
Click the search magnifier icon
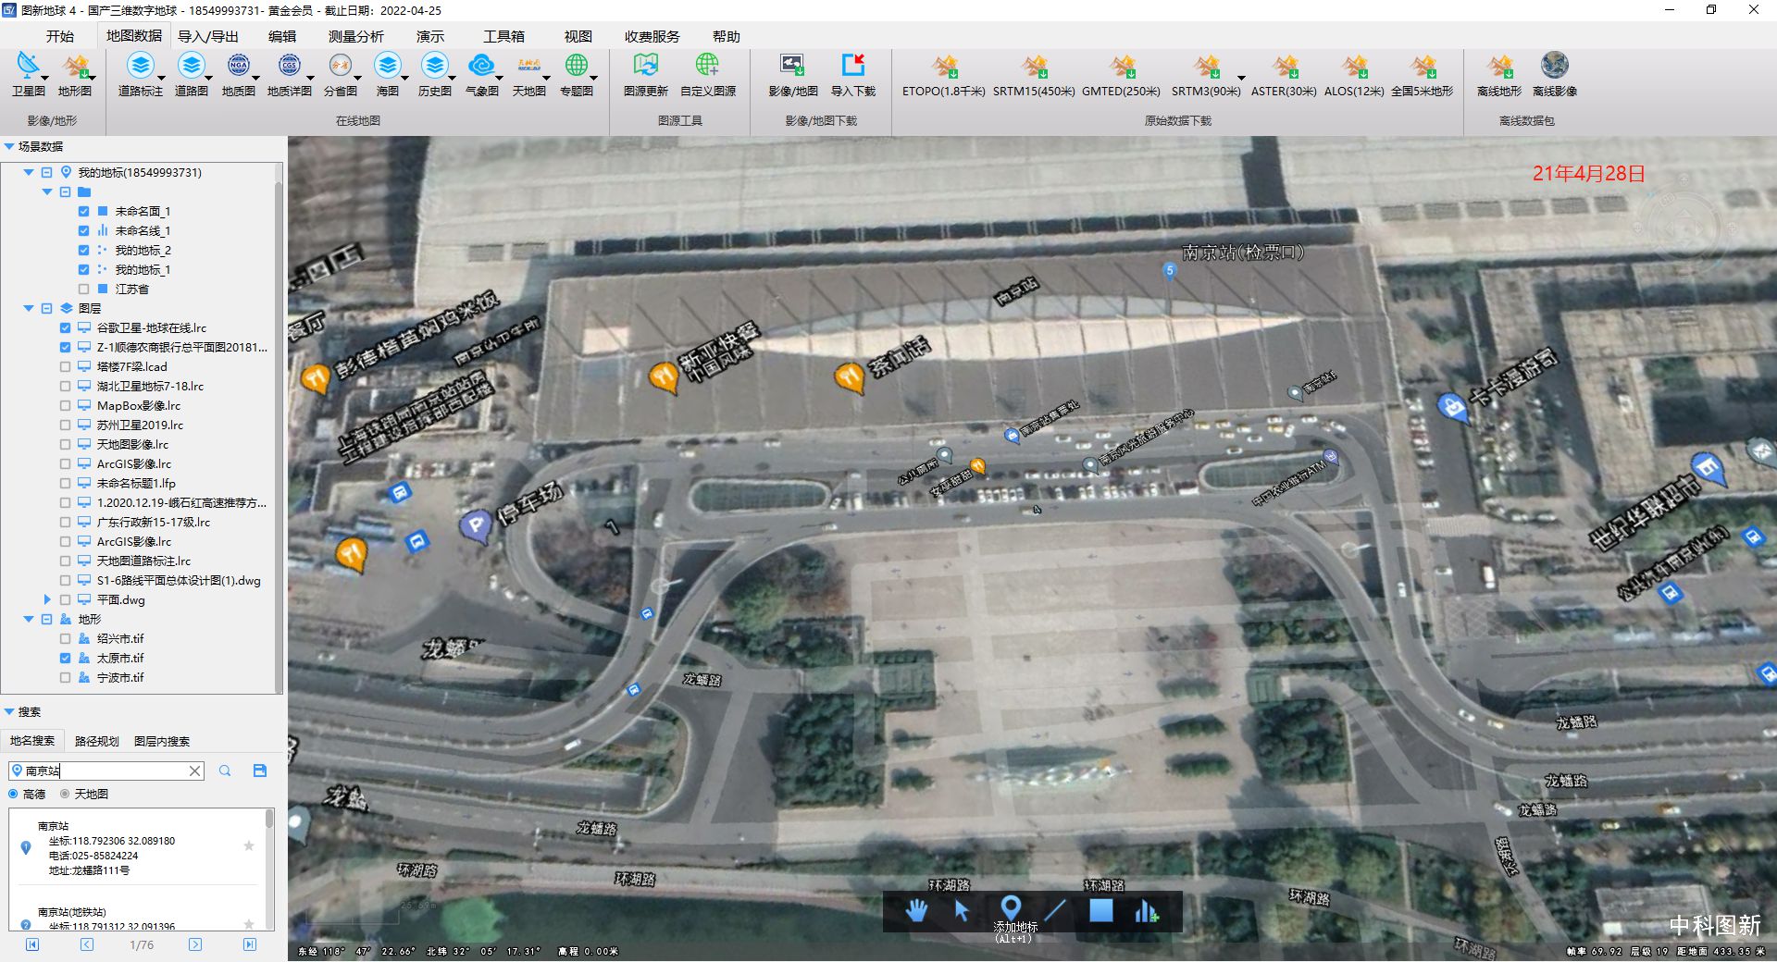point(225,771)
